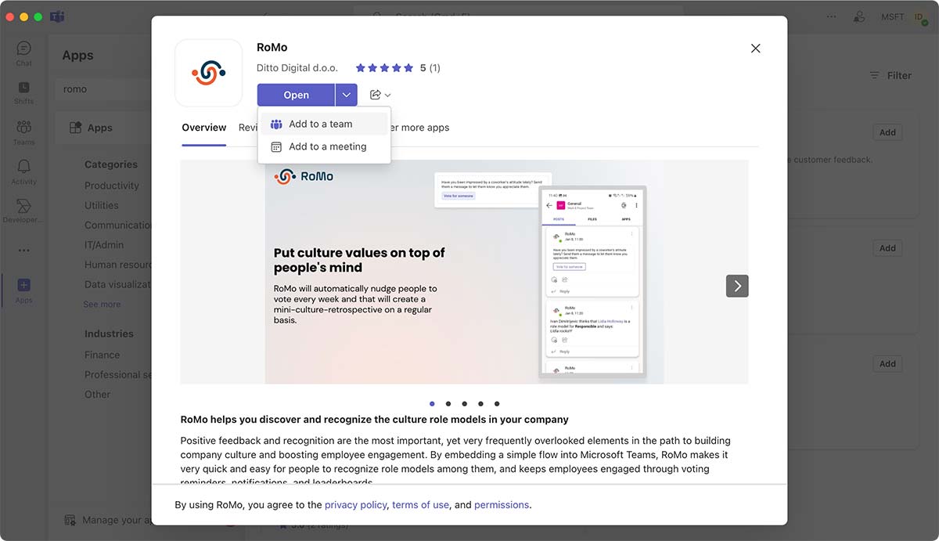Screen dimensions: 939x541
Task: Go to Teams in the left sidebar
Action: coord(23,132)
